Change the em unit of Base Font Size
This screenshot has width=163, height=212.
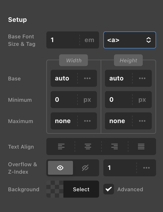89,40
